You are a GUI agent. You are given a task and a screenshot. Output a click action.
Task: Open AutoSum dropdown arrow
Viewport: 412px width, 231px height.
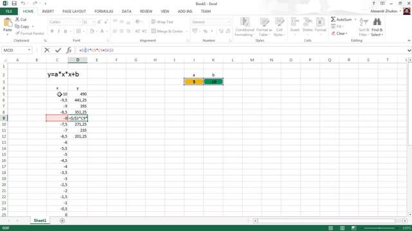click(x=355, y=20)
